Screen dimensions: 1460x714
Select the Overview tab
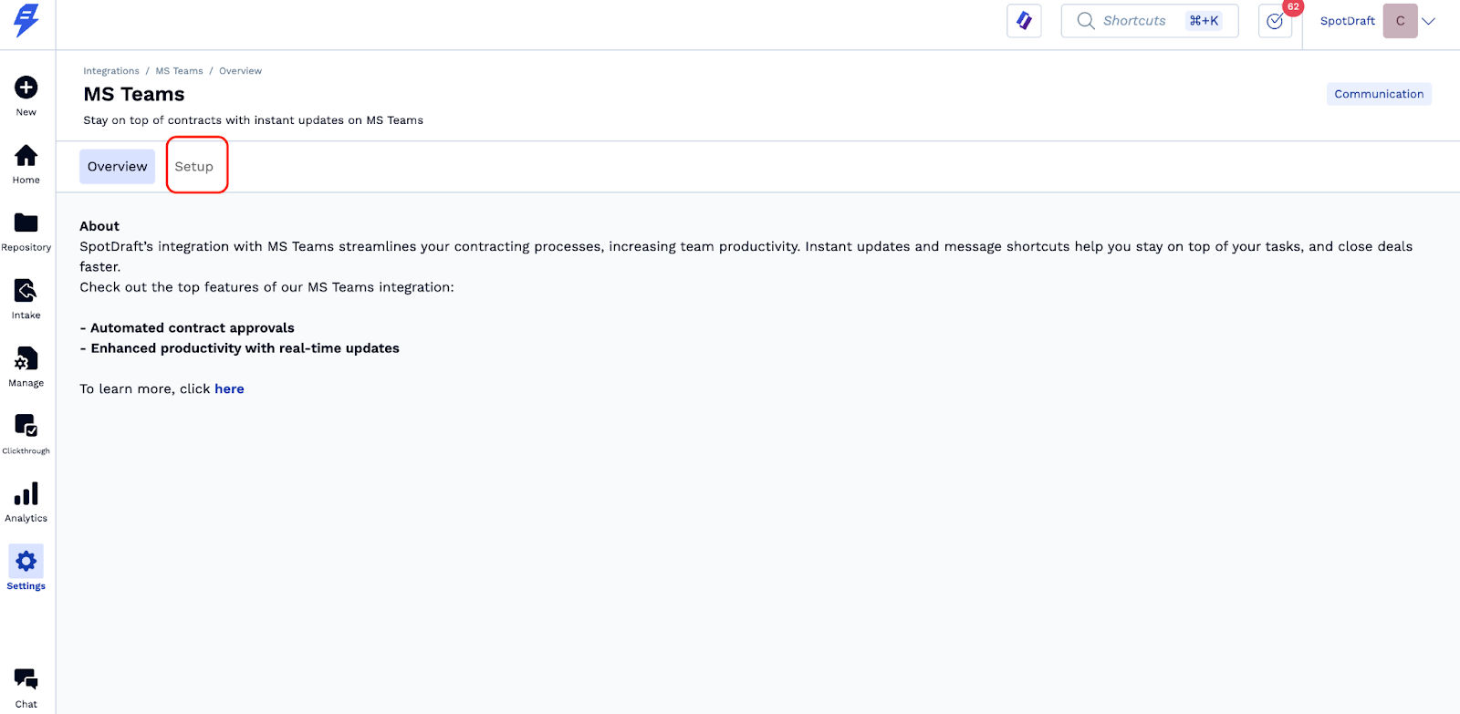(117, 167)
